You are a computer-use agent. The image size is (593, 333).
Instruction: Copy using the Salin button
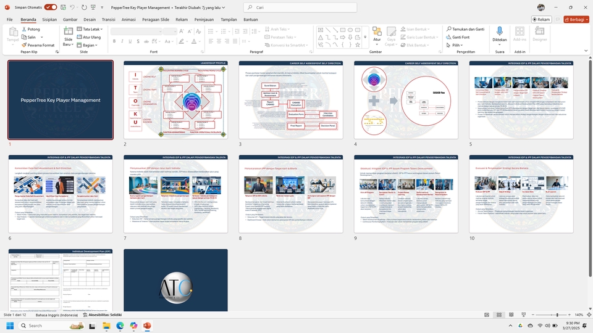click(29, 37)
